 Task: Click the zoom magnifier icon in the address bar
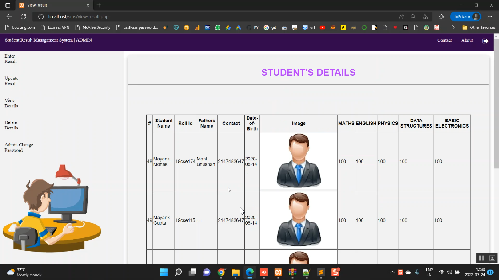pos(413,16)
